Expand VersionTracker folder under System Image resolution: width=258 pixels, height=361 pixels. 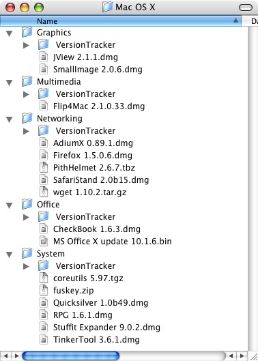26,266
